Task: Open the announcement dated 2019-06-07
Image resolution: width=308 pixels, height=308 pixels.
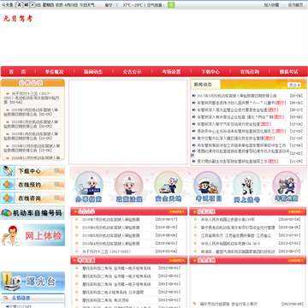Action: (111, 220)
